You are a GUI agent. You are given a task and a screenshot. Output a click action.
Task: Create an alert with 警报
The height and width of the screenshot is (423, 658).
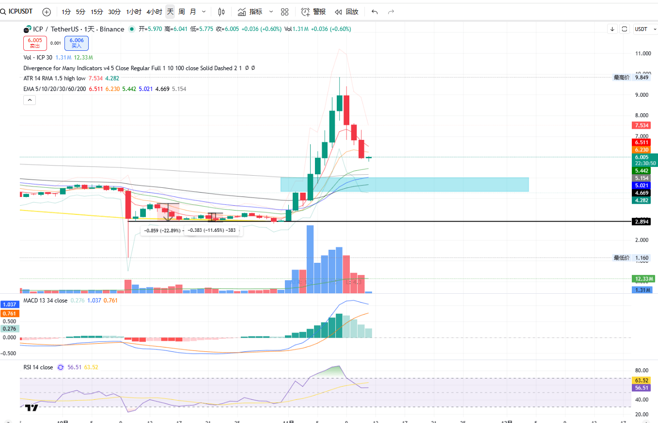click(313, 12)
